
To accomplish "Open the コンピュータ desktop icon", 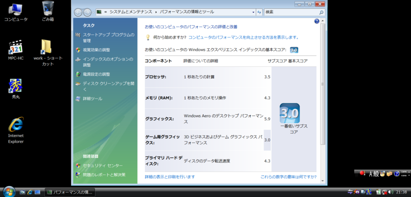I will (15, 12).
